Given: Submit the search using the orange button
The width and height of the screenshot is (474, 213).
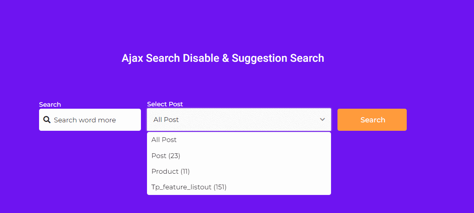Looking at the screenshot, I should pos(372,120).
